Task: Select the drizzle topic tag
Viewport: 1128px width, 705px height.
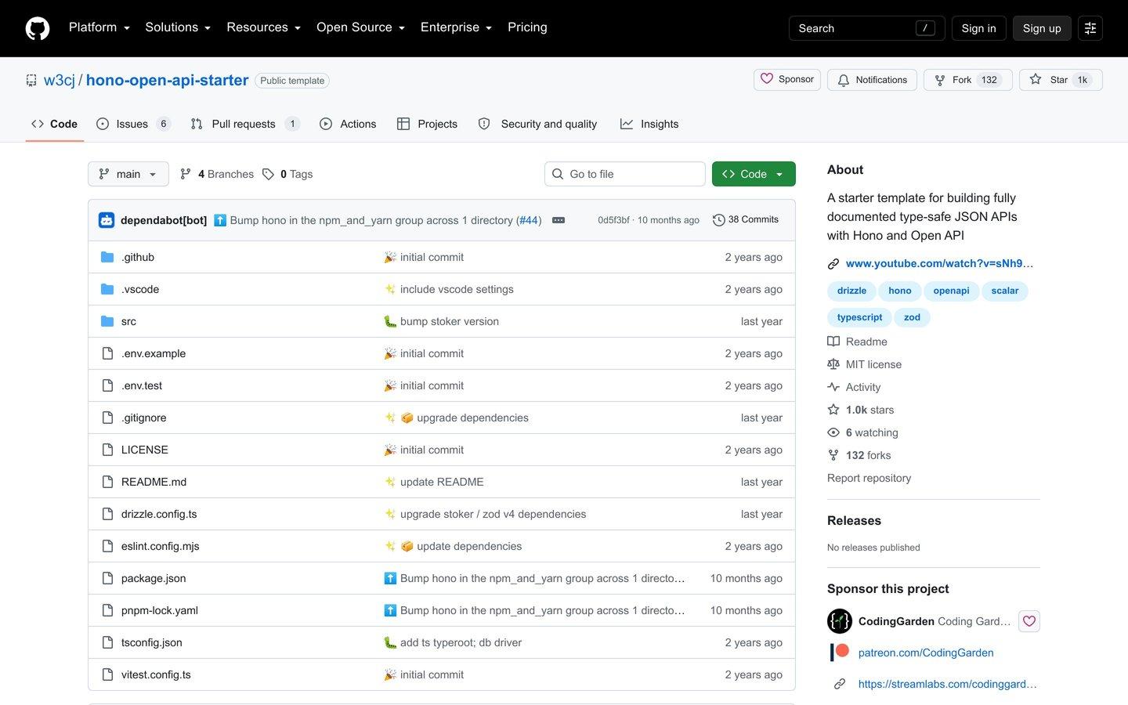Action: pyautogui.click(x=851, y=291)
